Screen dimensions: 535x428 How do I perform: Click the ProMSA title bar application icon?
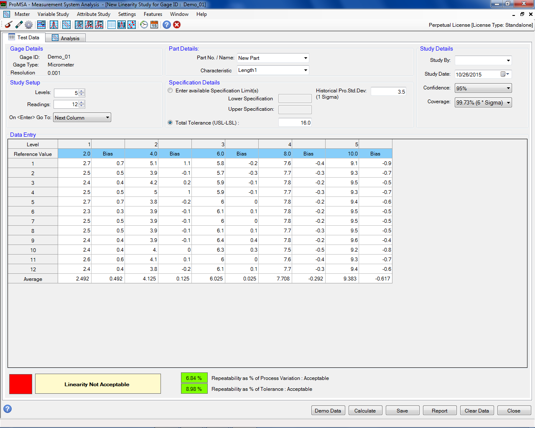tap(4, 4)
